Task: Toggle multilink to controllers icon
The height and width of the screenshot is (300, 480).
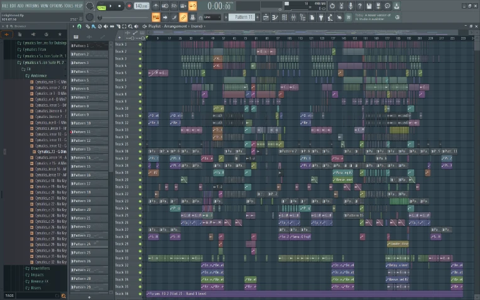Action: click(x=192, y=18)
